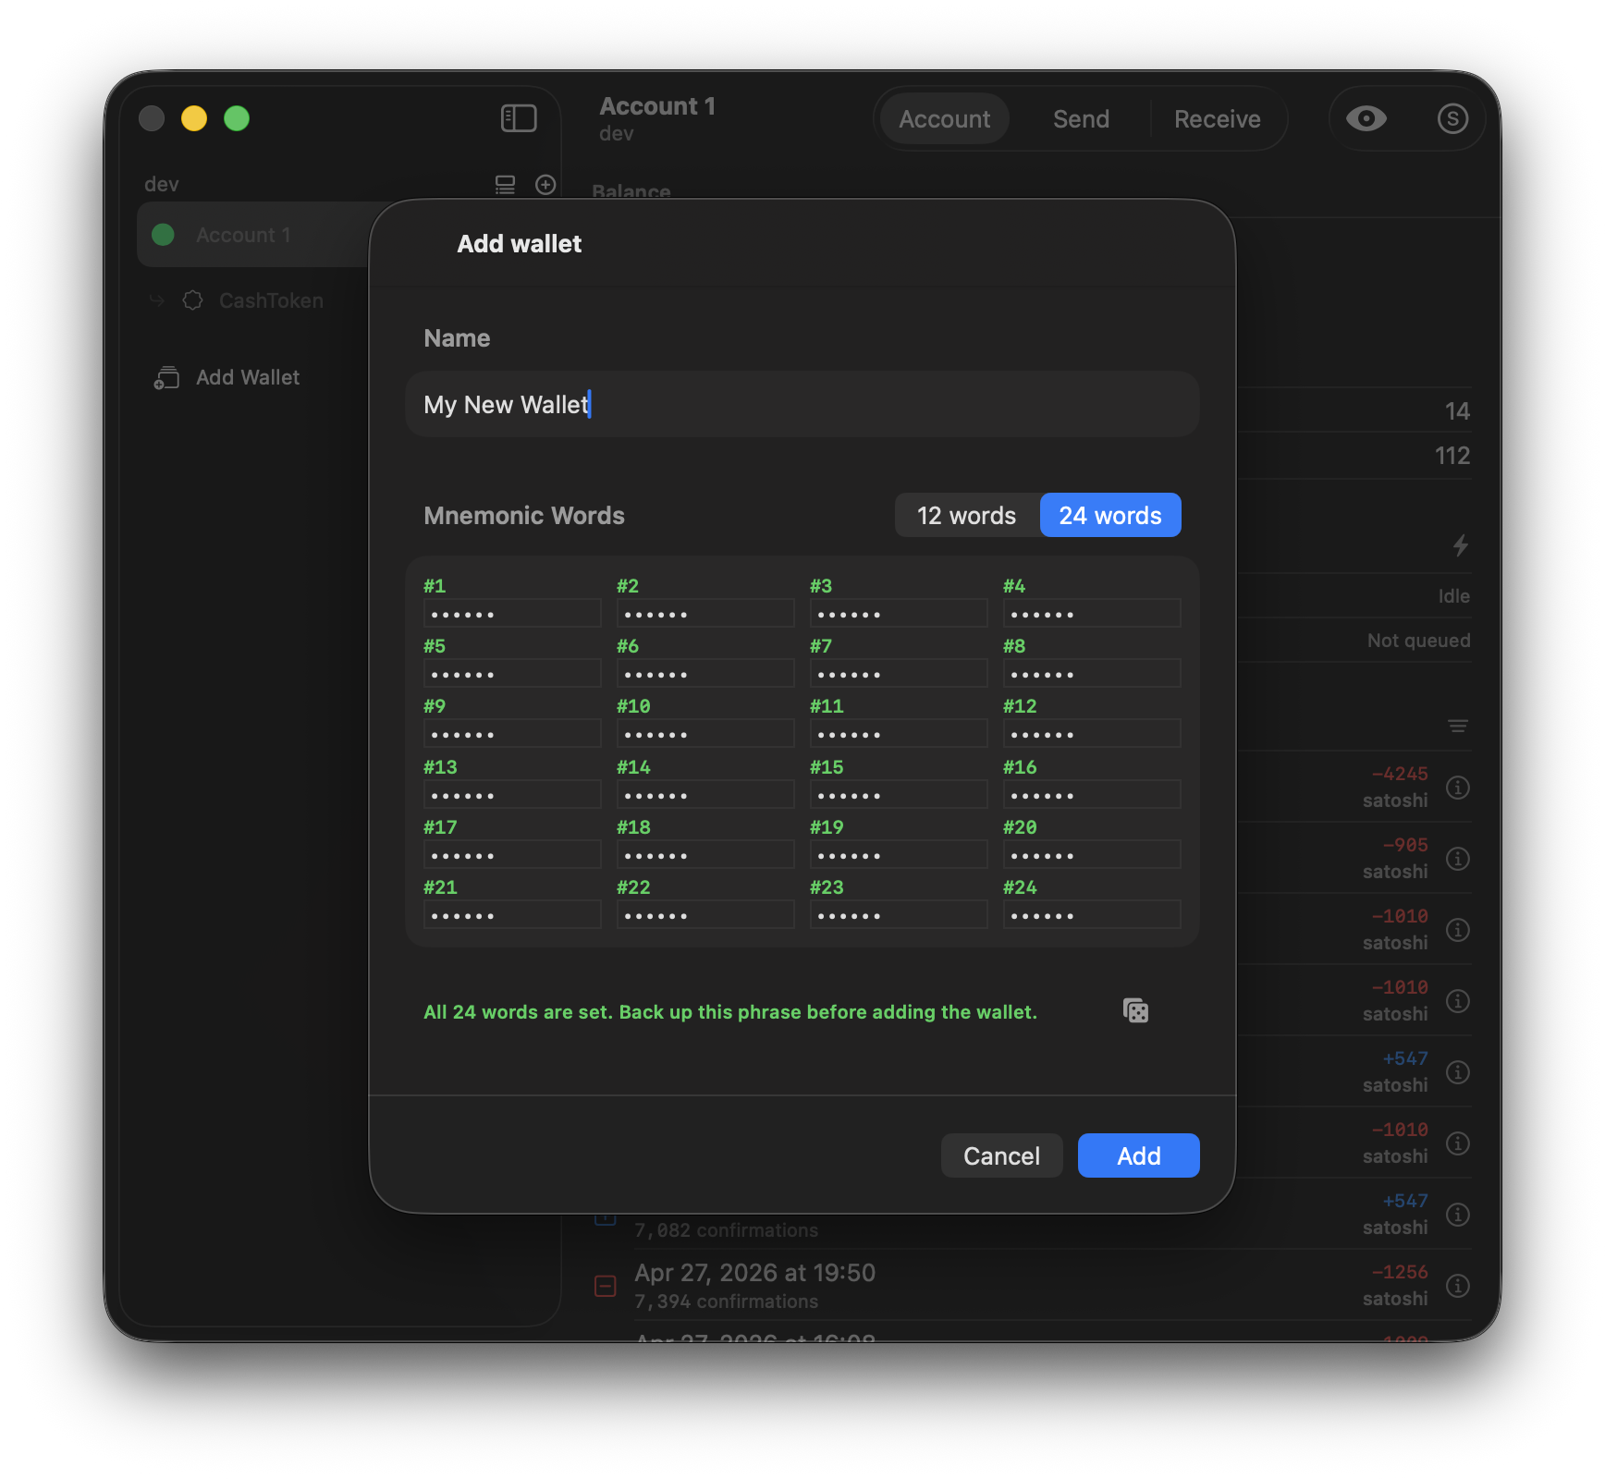The width and height of the screenshot is (1605, 1479).
Task: Click the Add button in dialog
Action: coord(1139,1155)
